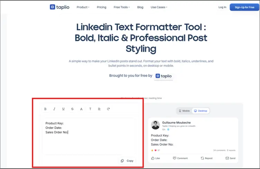The image size is (260, 169).
Task: Click the Sign-Up for Free button
Action: (x=244, y=7)
